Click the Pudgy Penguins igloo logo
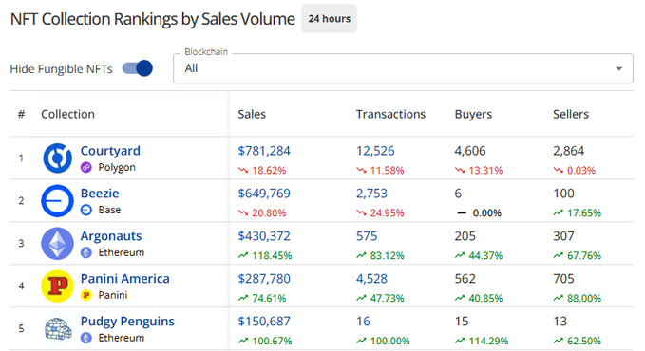645x351 pixels. (58, 328)
